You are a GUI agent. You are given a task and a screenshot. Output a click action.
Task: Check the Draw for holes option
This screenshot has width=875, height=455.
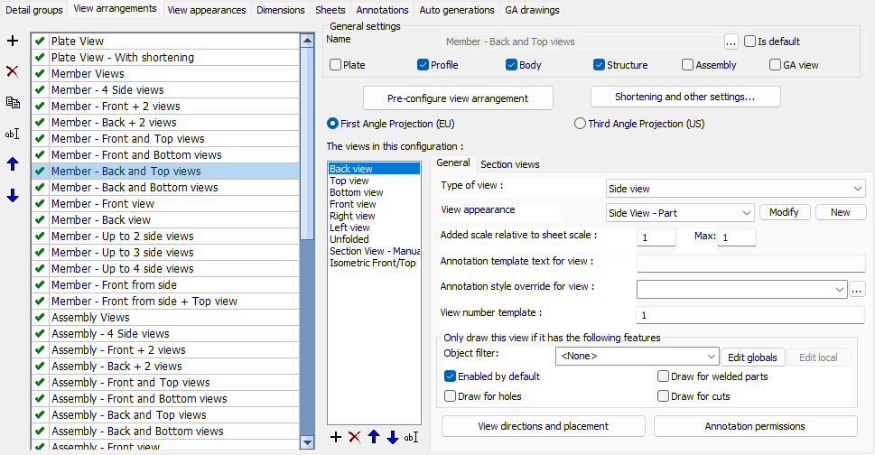click(x=451, y=396)
